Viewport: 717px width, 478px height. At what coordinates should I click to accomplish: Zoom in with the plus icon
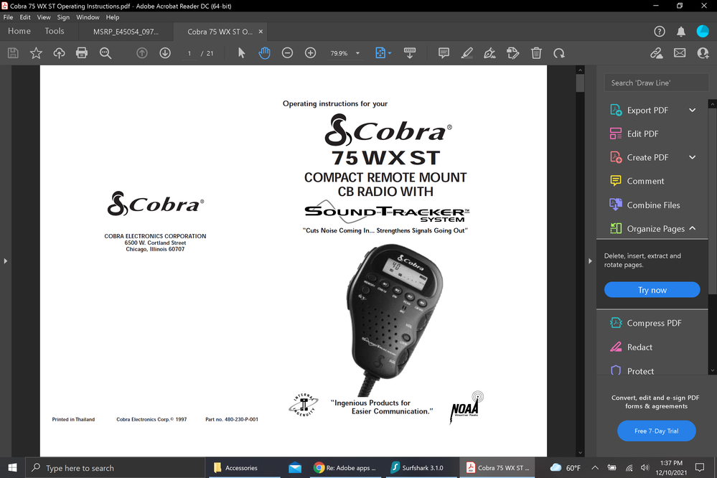[x=311, y=53]
